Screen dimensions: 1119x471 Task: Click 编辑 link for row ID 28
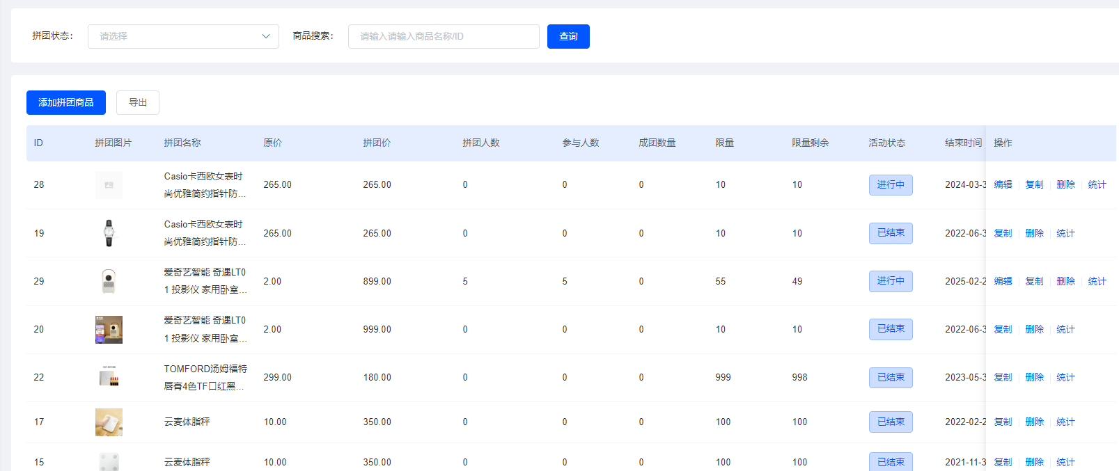click(x=1003, y=184)
